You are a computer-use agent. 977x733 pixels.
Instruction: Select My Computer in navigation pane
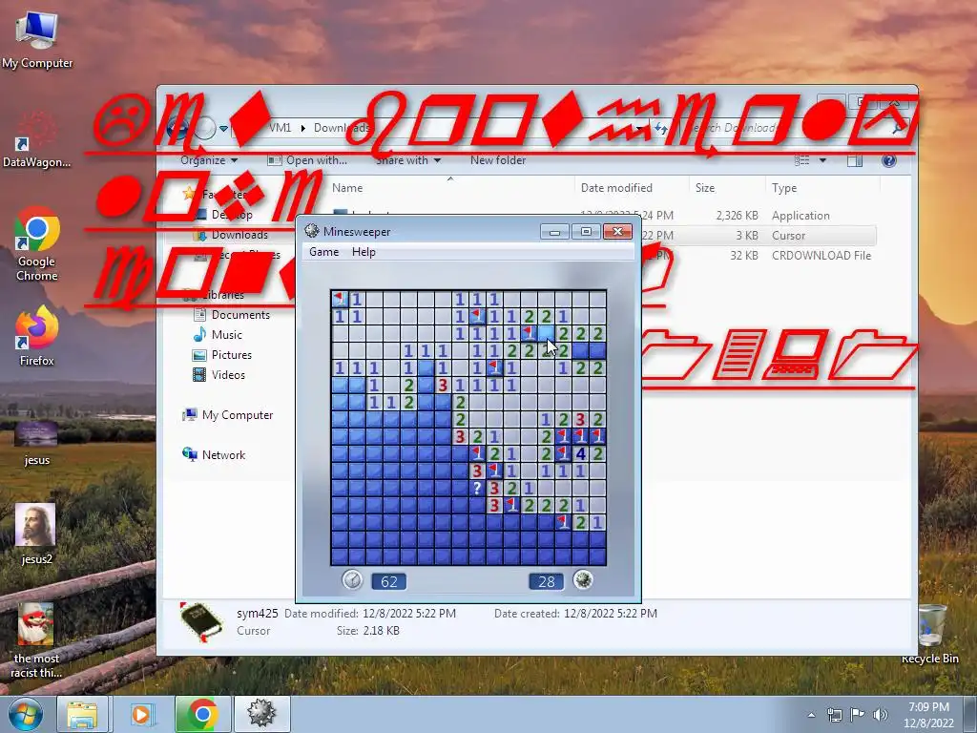237,415
